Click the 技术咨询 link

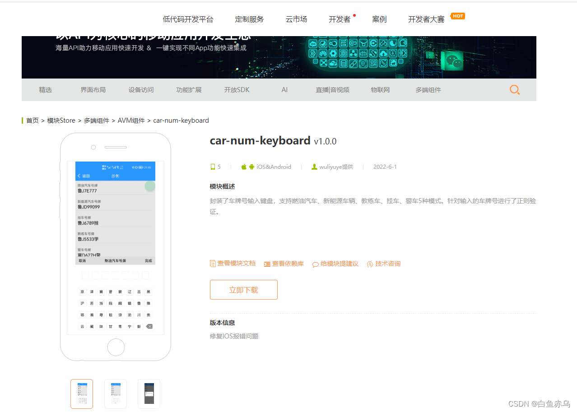pos(388,264)
